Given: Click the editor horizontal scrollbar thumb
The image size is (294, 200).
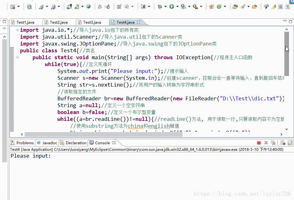Looking at the screenshot, I should [x=104, y=134].
